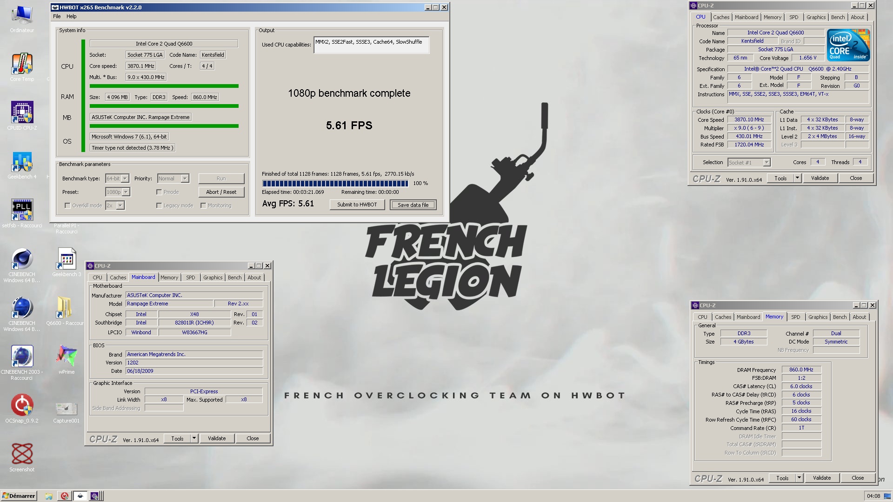893x502 pixels.
Task: Open Tools arrow in Memory CPU-Z window
Action: click(799, 478)
